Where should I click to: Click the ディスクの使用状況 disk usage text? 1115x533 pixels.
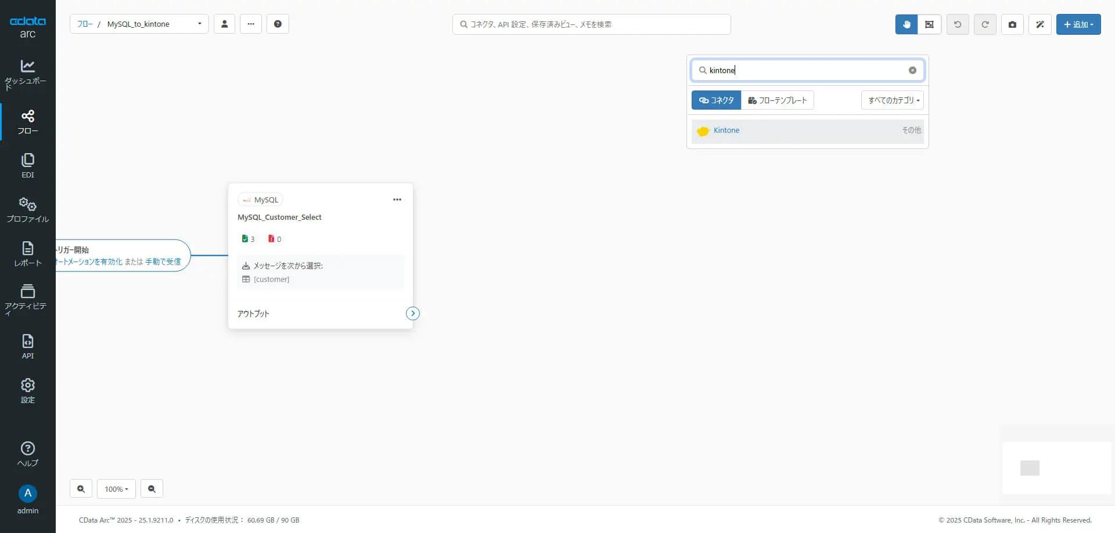click(x=242, y=520)
